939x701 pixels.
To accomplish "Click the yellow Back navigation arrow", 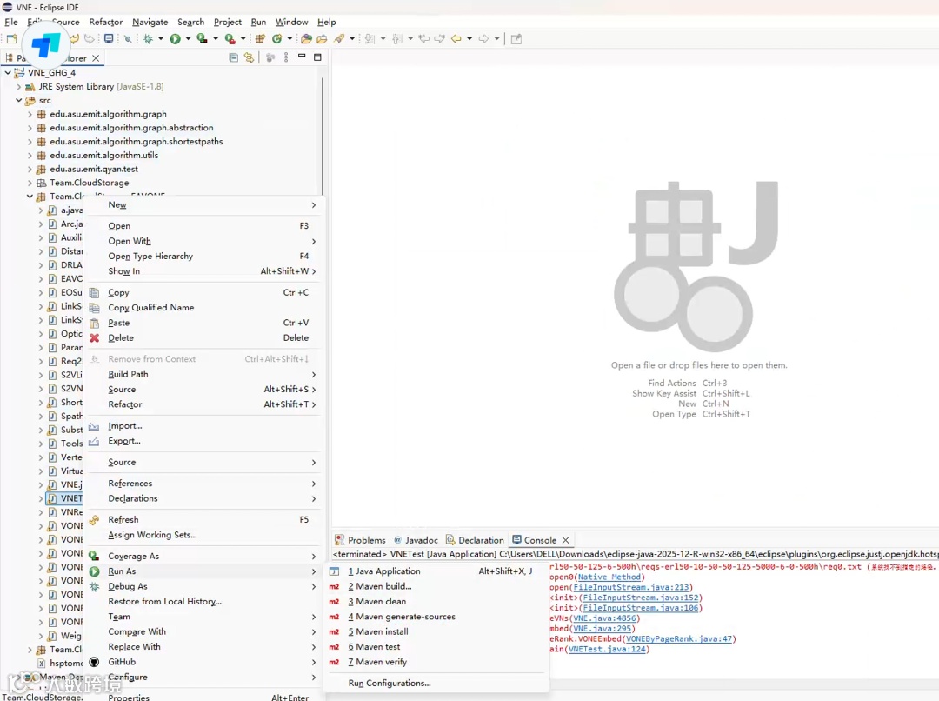I will (x=456, y=39).
